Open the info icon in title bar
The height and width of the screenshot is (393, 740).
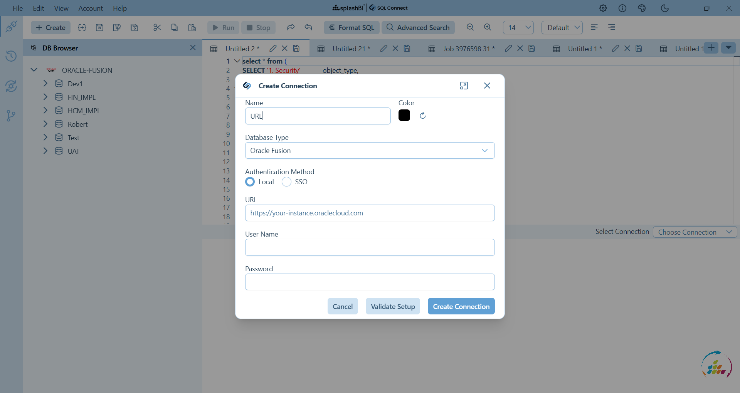click(x=622, y=8)
